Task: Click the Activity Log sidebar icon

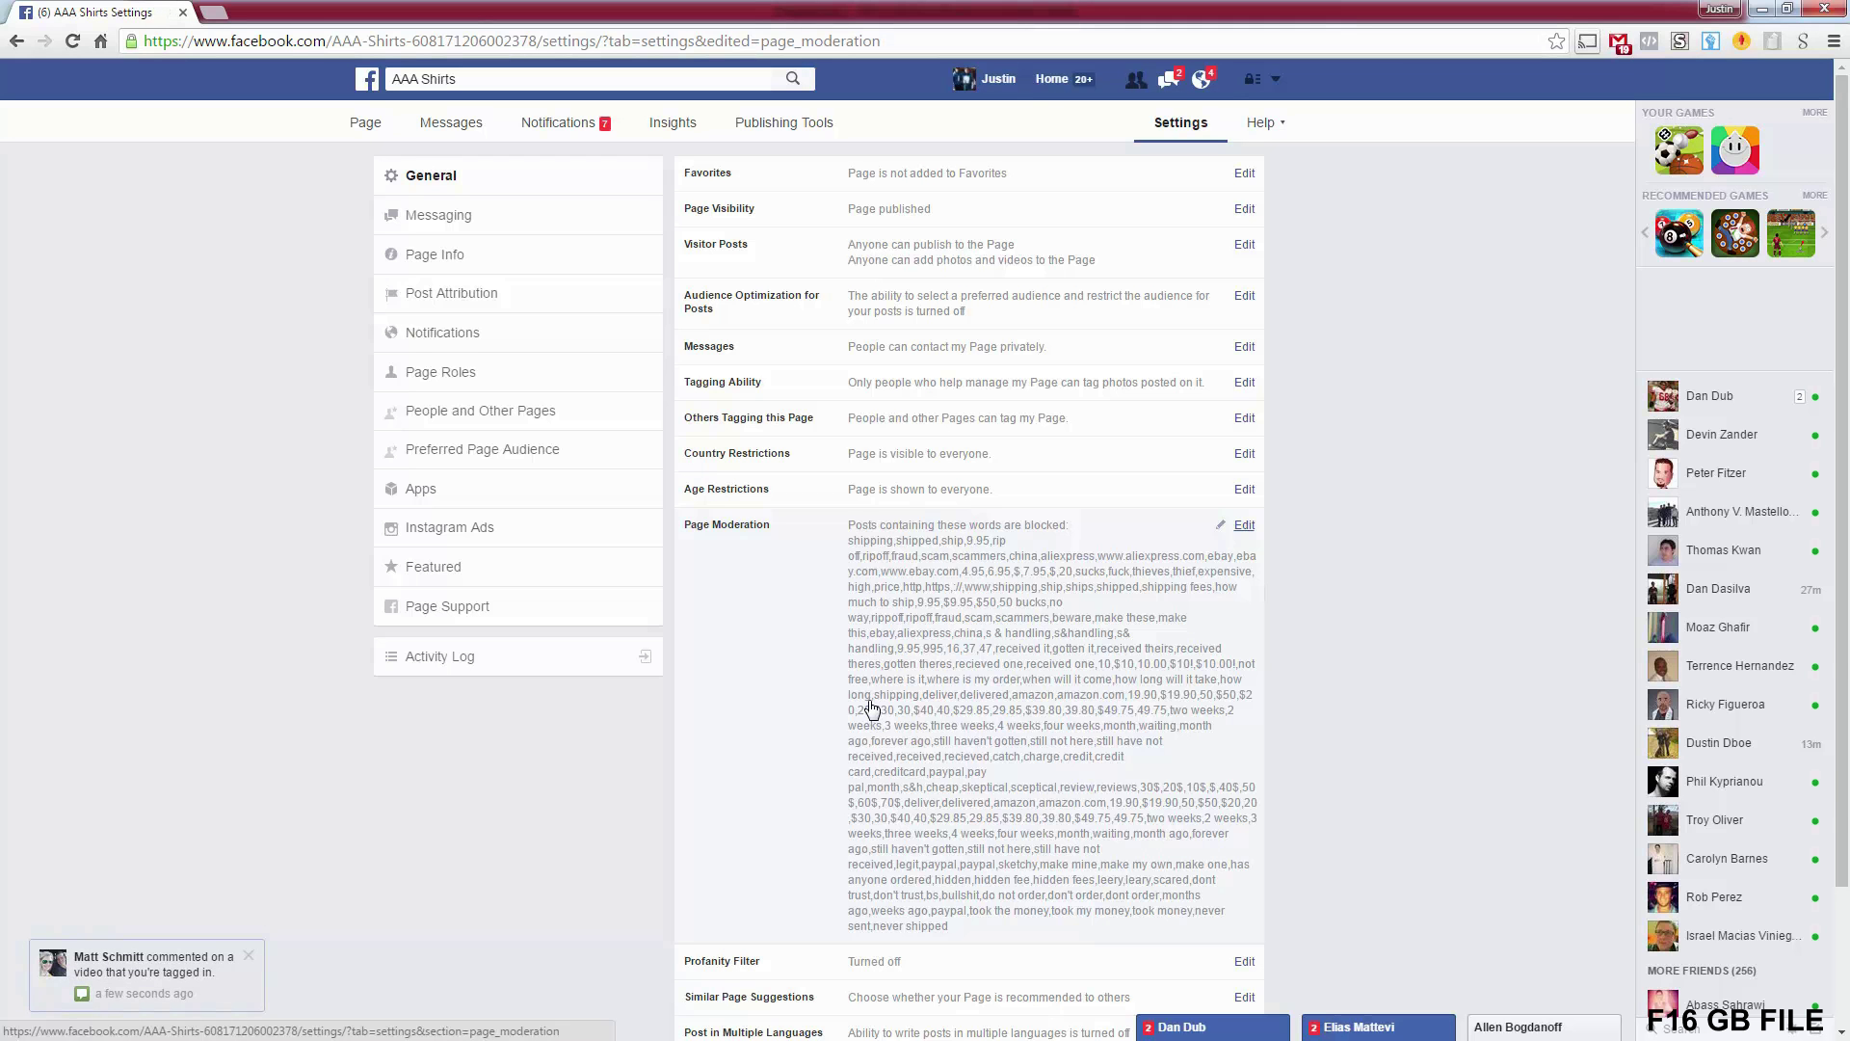Action: [x=390, y=655]
